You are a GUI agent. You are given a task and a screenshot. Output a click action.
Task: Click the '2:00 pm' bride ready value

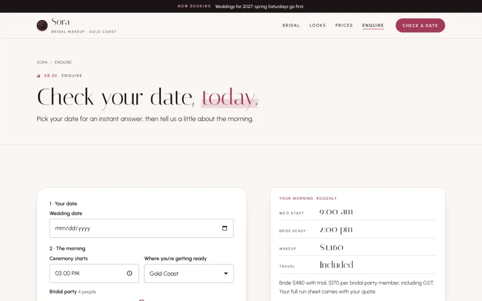point(336,230)
